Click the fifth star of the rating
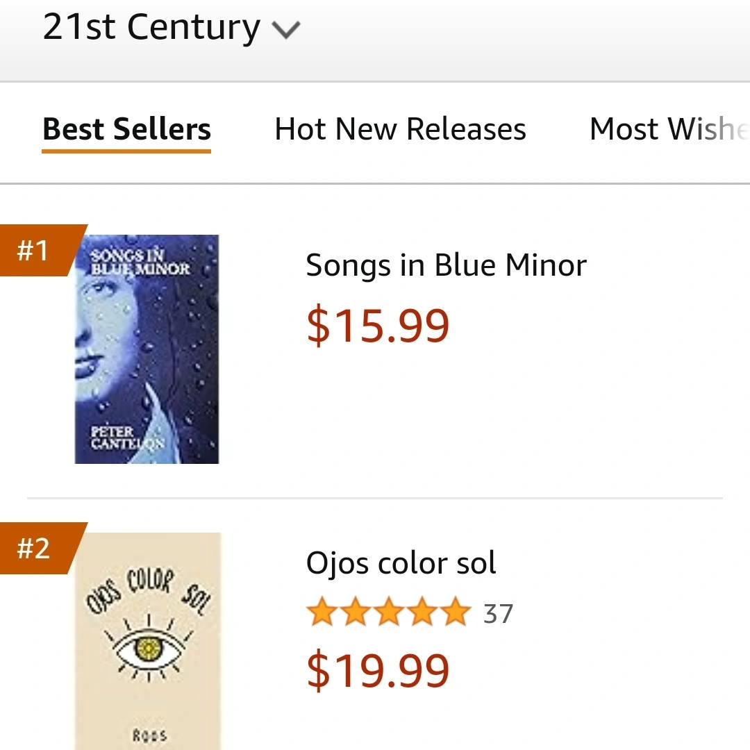 (456, 613)
